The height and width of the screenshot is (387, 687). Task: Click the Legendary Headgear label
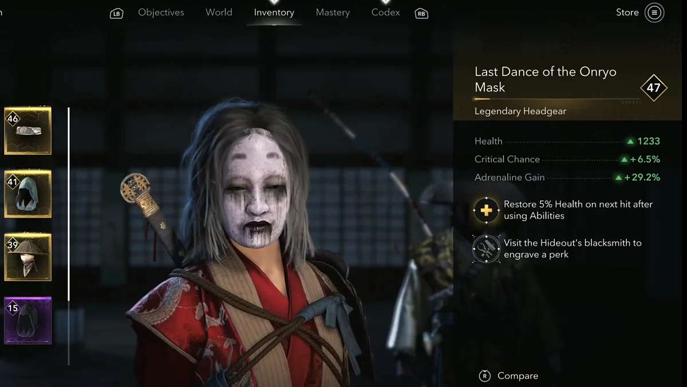click(520, 111)
